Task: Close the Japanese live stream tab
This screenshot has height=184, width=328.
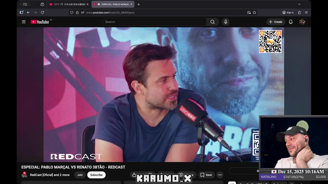Action: tap(87, 4)
